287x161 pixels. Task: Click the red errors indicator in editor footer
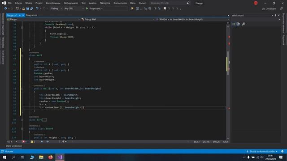click(x=25, y=142)
